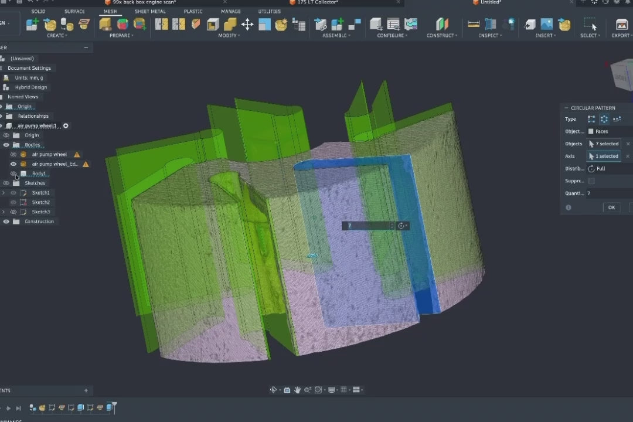Collapse the Circular Pattern dialog header
Image resolution: width=633 pixels, height=422 pixels.
tap(566, 108)
